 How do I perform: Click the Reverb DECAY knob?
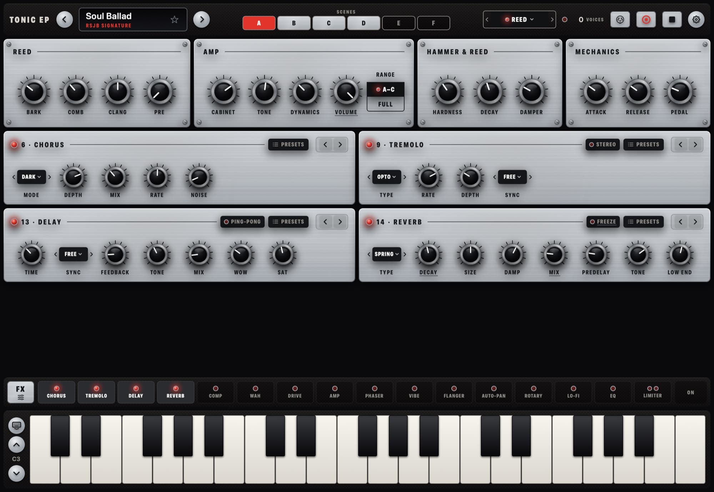pyautogui.click(x=428, y=255)
